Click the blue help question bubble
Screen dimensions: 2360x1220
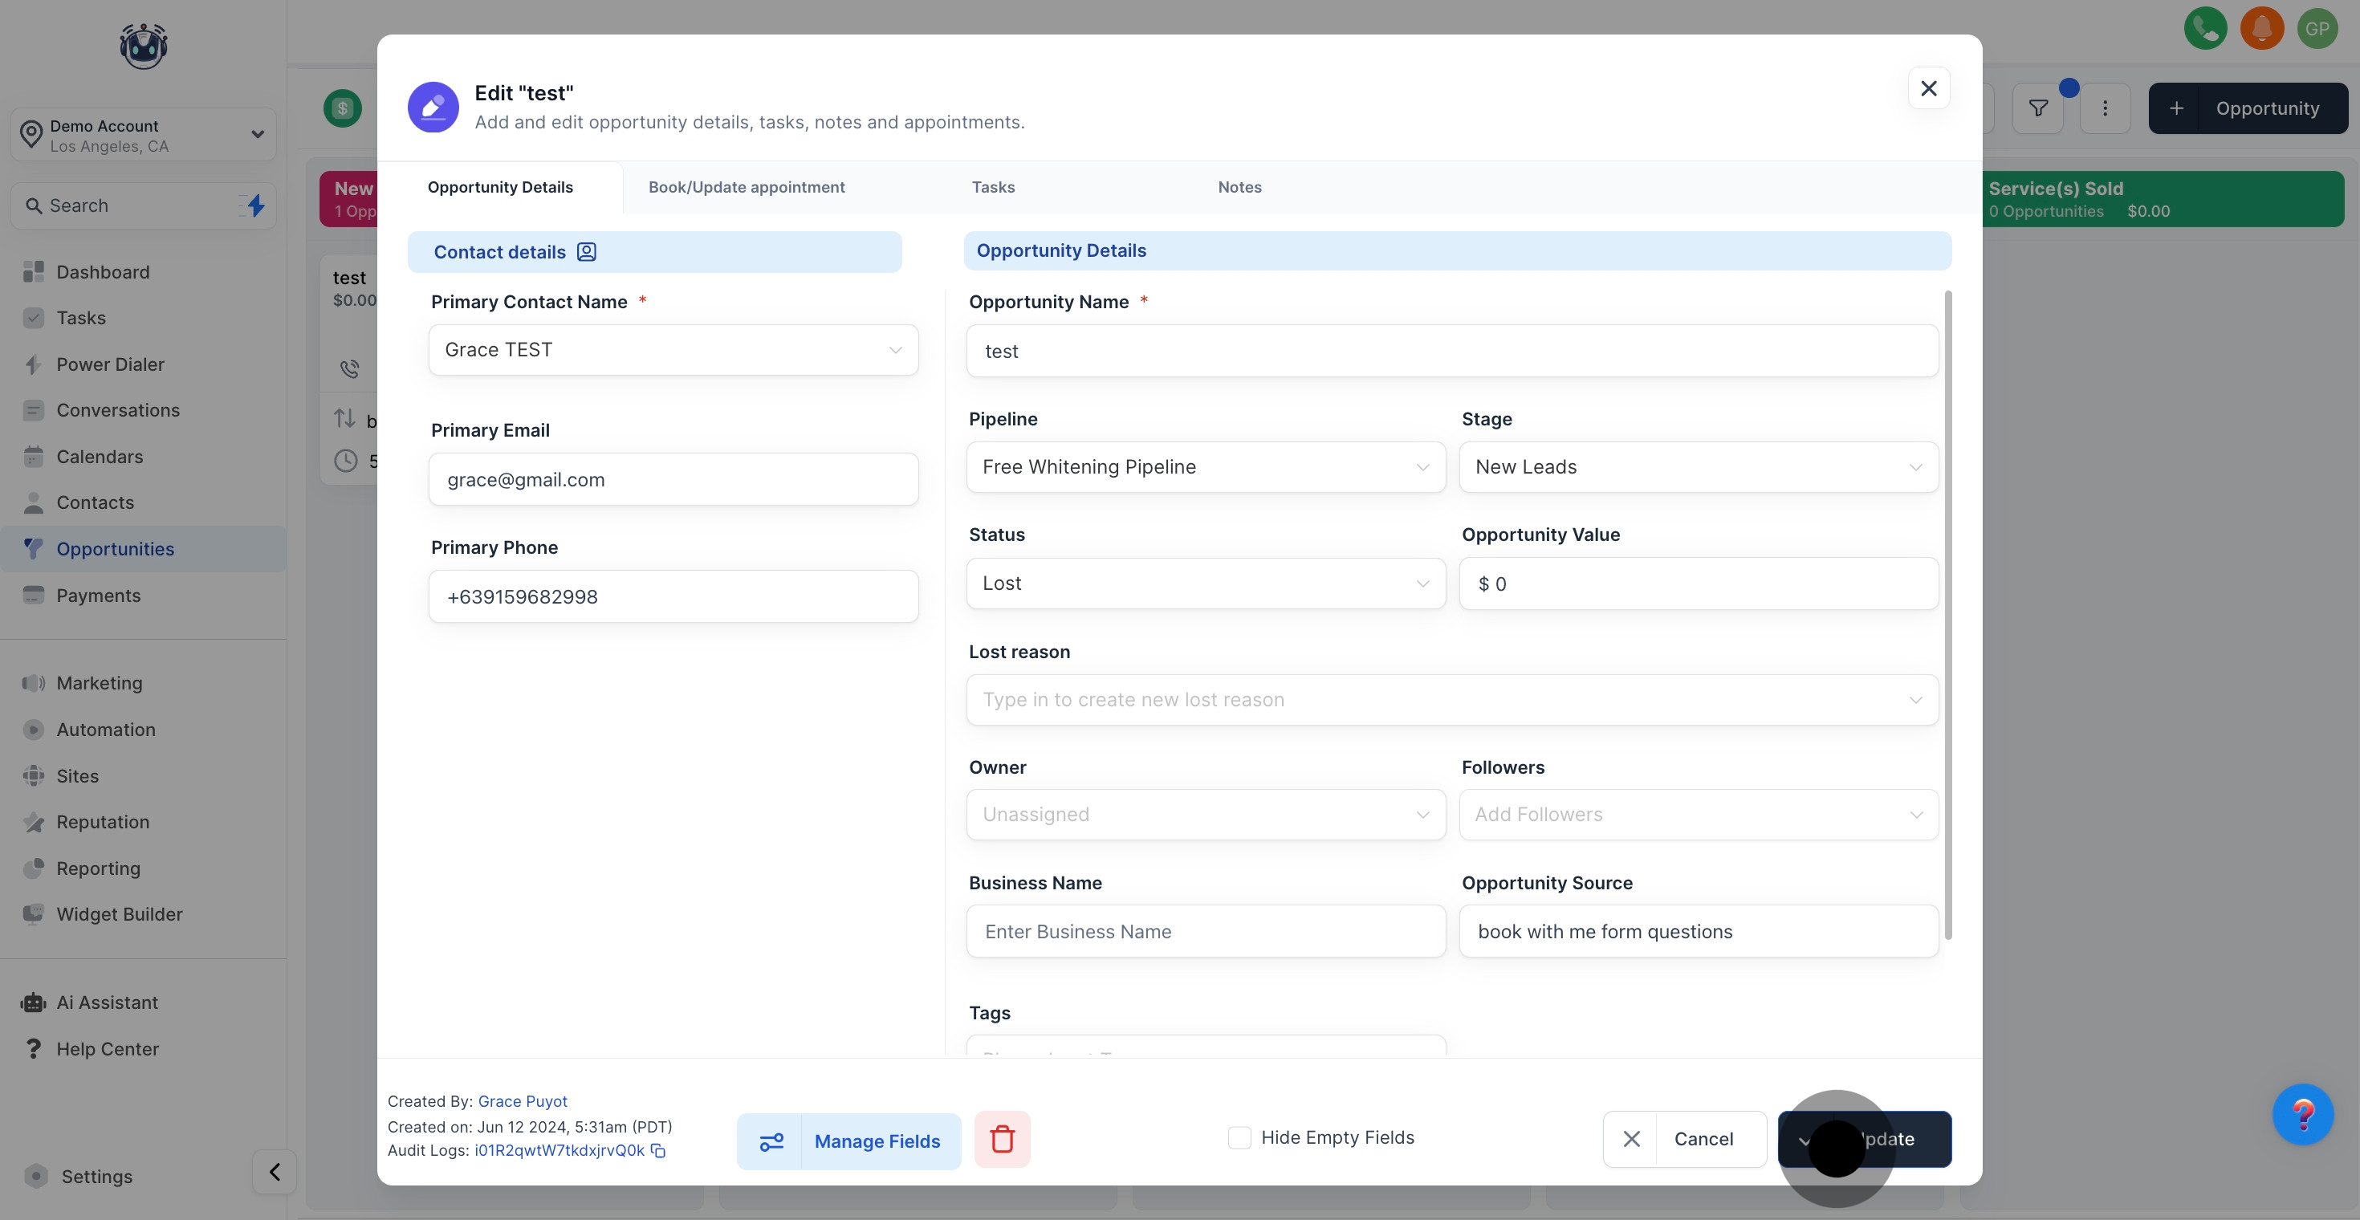(x=2301, y=1114)
